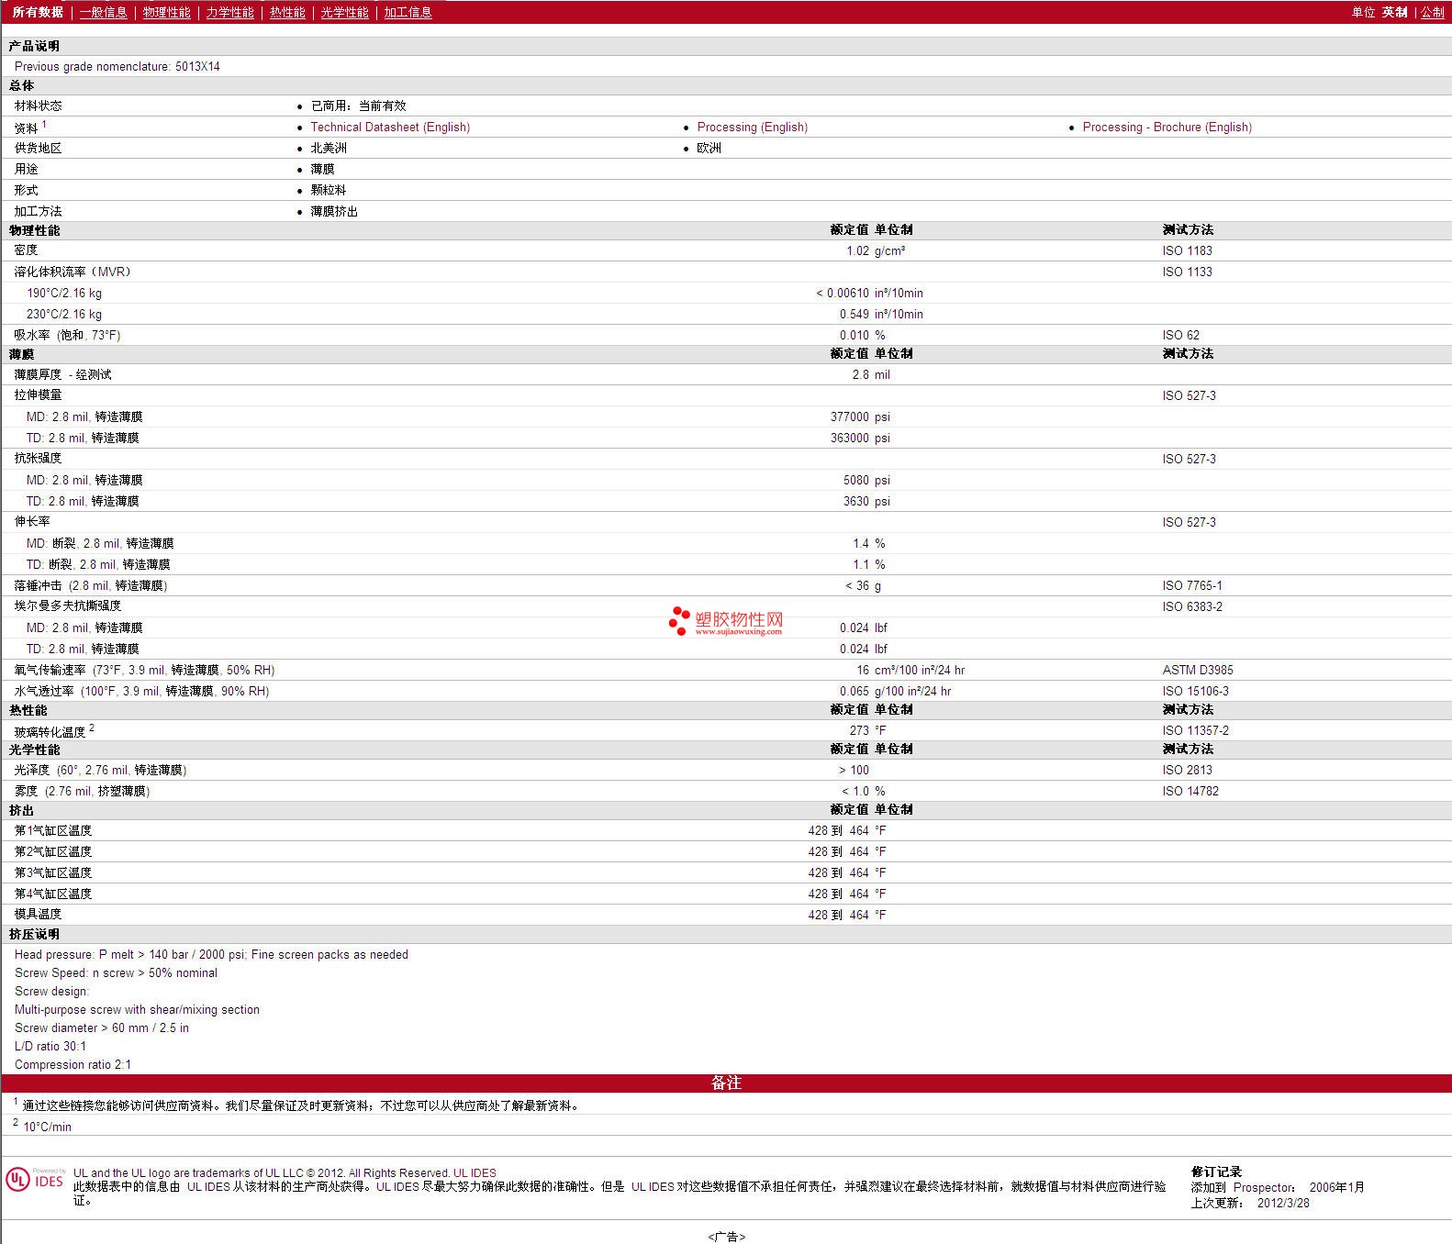Open the Processing (English) document link
Image resolution: width=1452 pixels, height=1244 pixels.
[x=752, y=128]
